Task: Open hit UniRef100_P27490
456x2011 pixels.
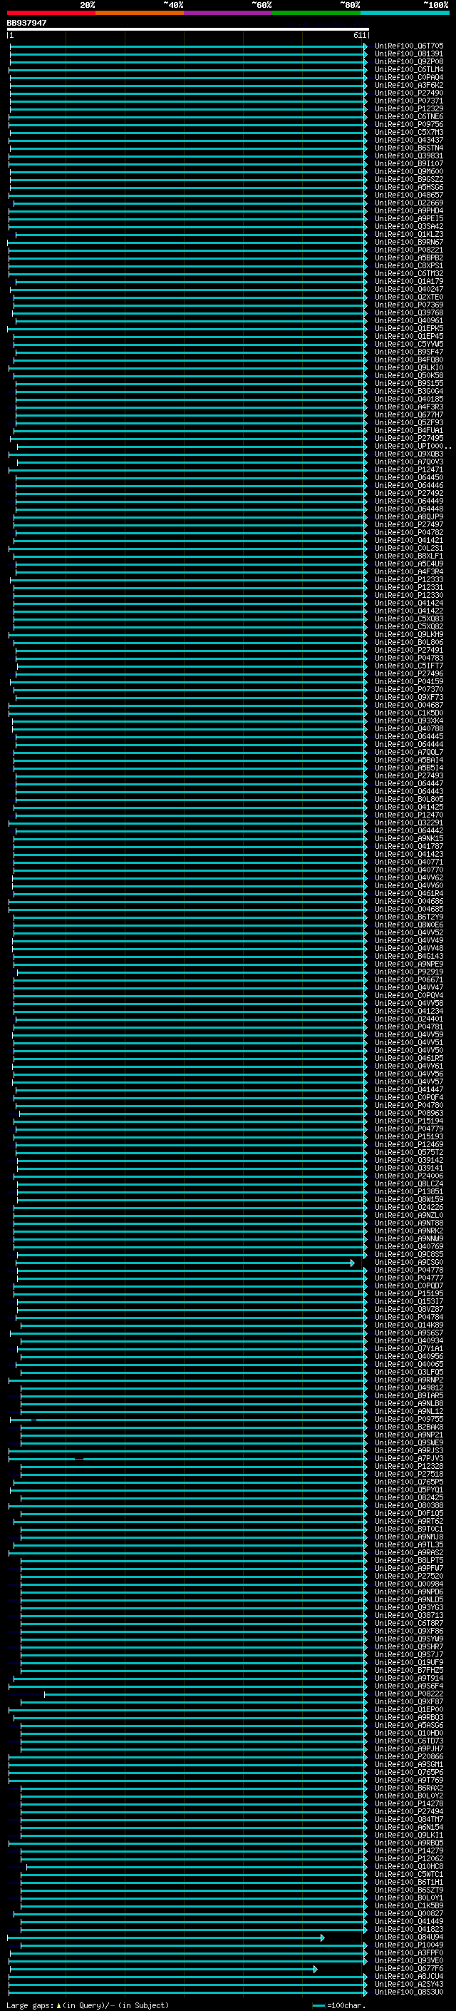Action: (408, 93)
